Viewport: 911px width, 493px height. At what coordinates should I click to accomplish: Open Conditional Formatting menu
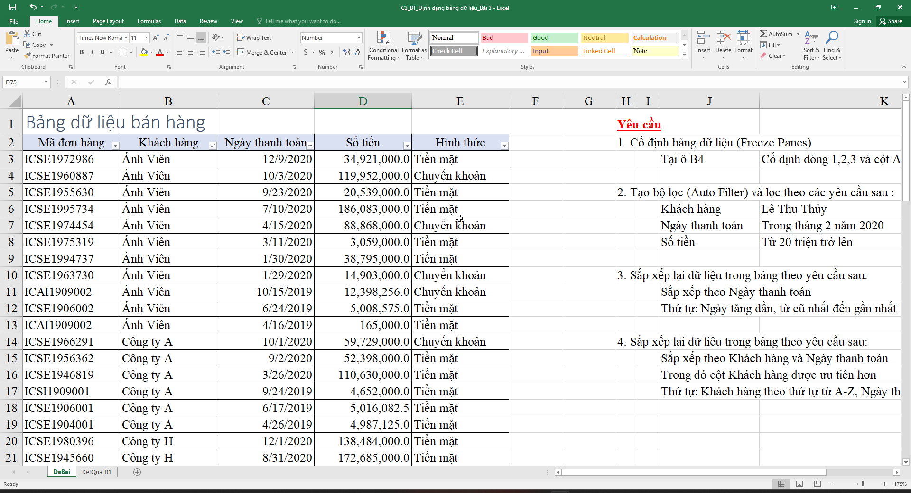(383, 46)
